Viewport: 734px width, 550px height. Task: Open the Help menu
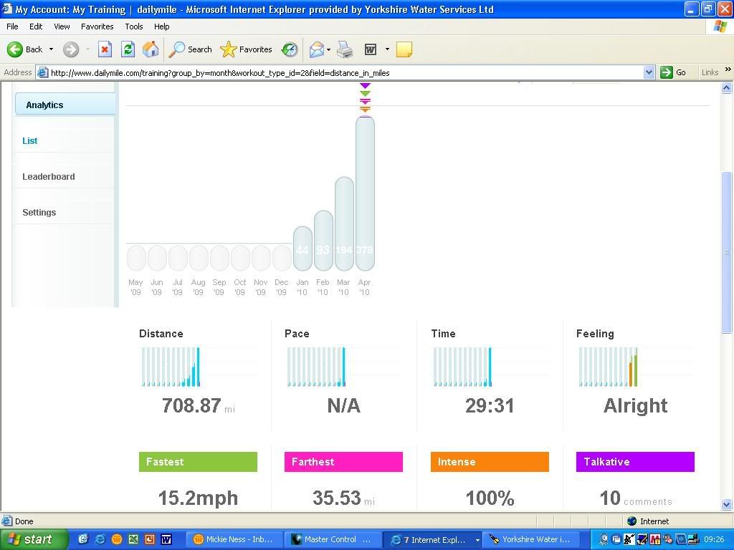pos(161,26)
